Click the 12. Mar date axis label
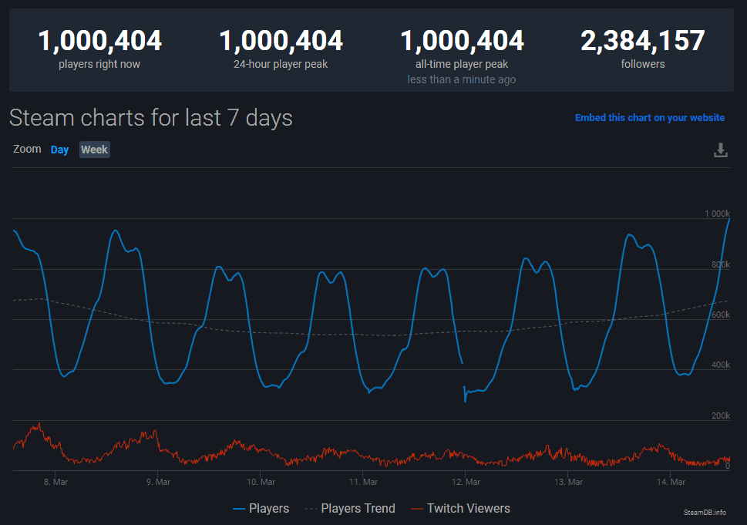 click(466, 482)
